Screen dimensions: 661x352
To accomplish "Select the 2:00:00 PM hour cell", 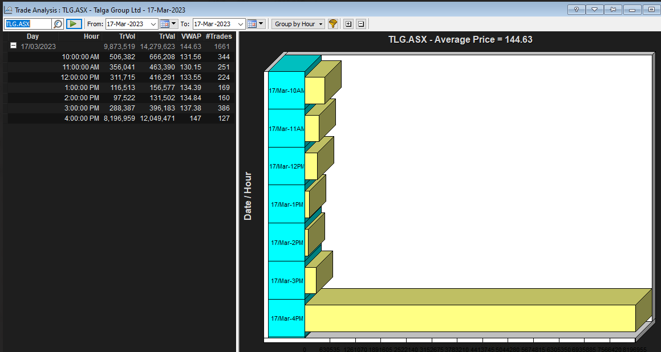I will click(82, 98).
